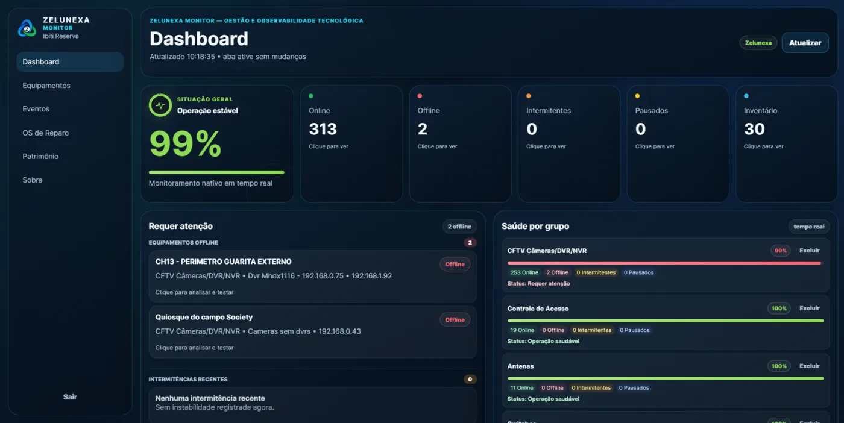Click the Zelunexa badge in header
Viewport: 844px width, 423px height.
tap(758, 43)
